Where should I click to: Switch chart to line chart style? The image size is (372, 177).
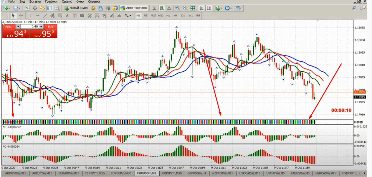click(x=168, y=8)
